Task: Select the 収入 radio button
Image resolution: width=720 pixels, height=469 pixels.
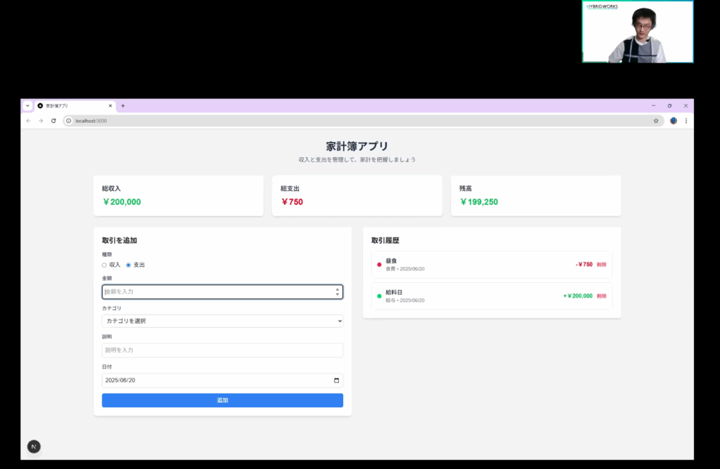Action: [x=104, y=265]
